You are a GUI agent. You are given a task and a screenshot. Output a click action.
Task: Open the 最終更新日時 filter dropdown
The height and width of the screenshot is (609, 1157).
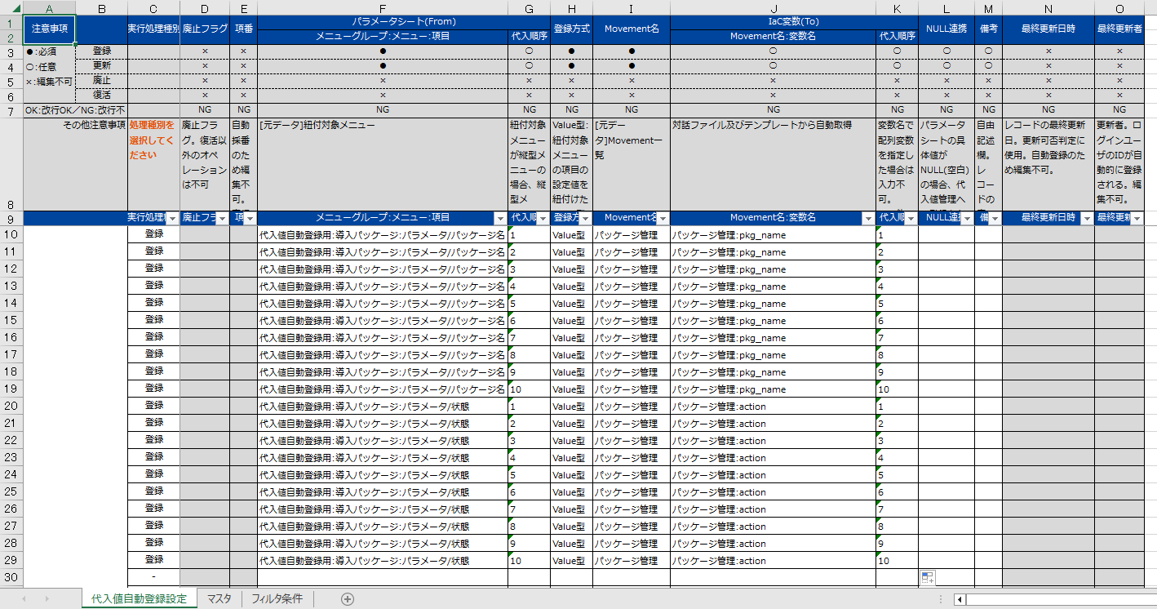(x=1086, y=218)
